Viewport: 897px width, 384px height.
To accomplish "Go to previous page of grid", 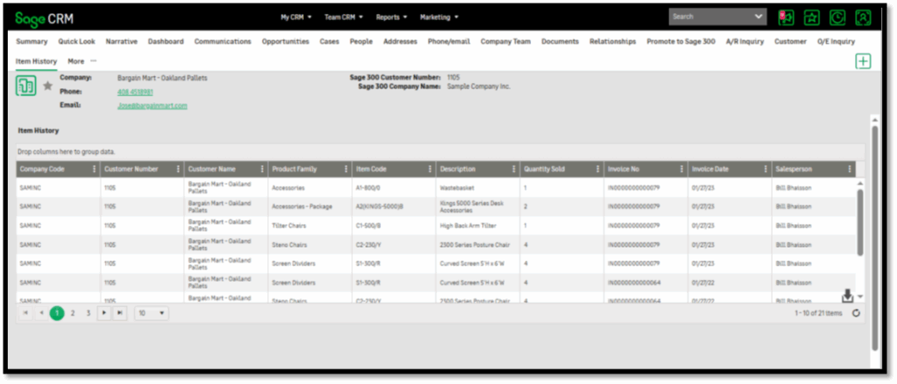I will click(x=41, y=313).
